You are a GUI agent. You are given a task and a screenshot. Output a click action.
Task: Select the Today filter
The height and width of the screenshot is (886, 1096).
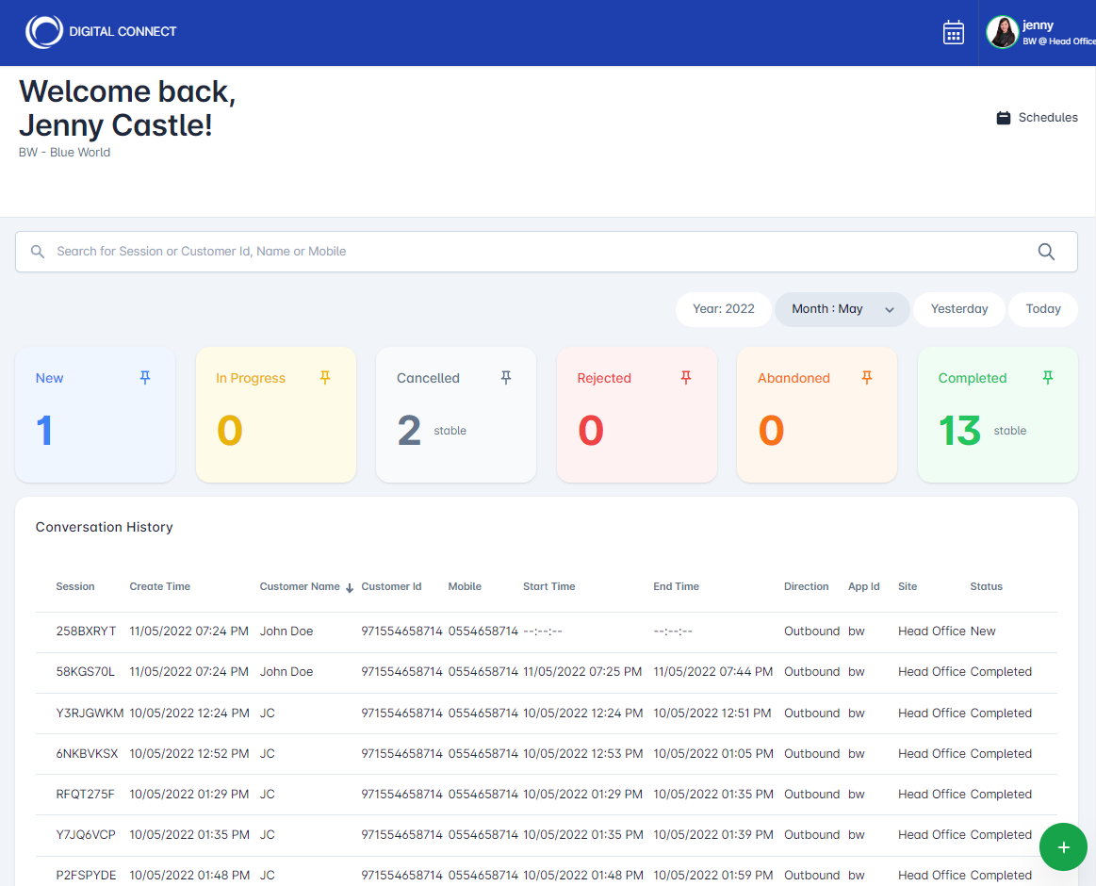(1043, 309)
